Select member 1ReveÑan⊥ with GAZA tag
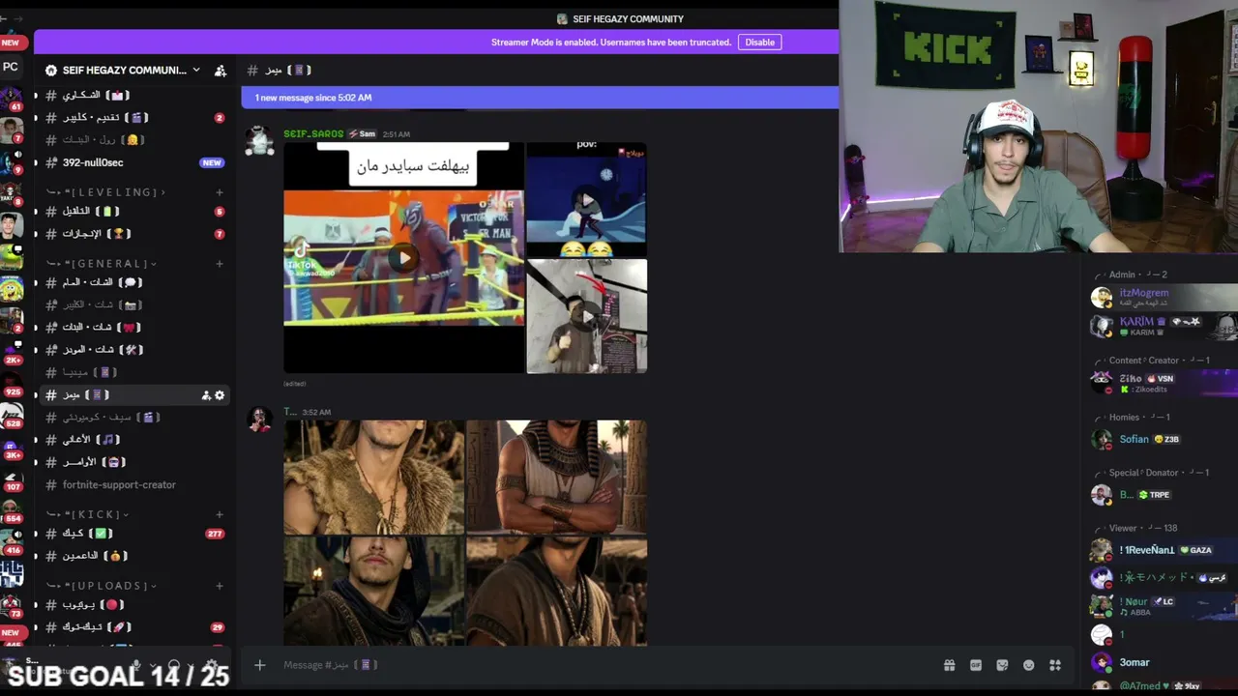 click(x=1164, y=550)
